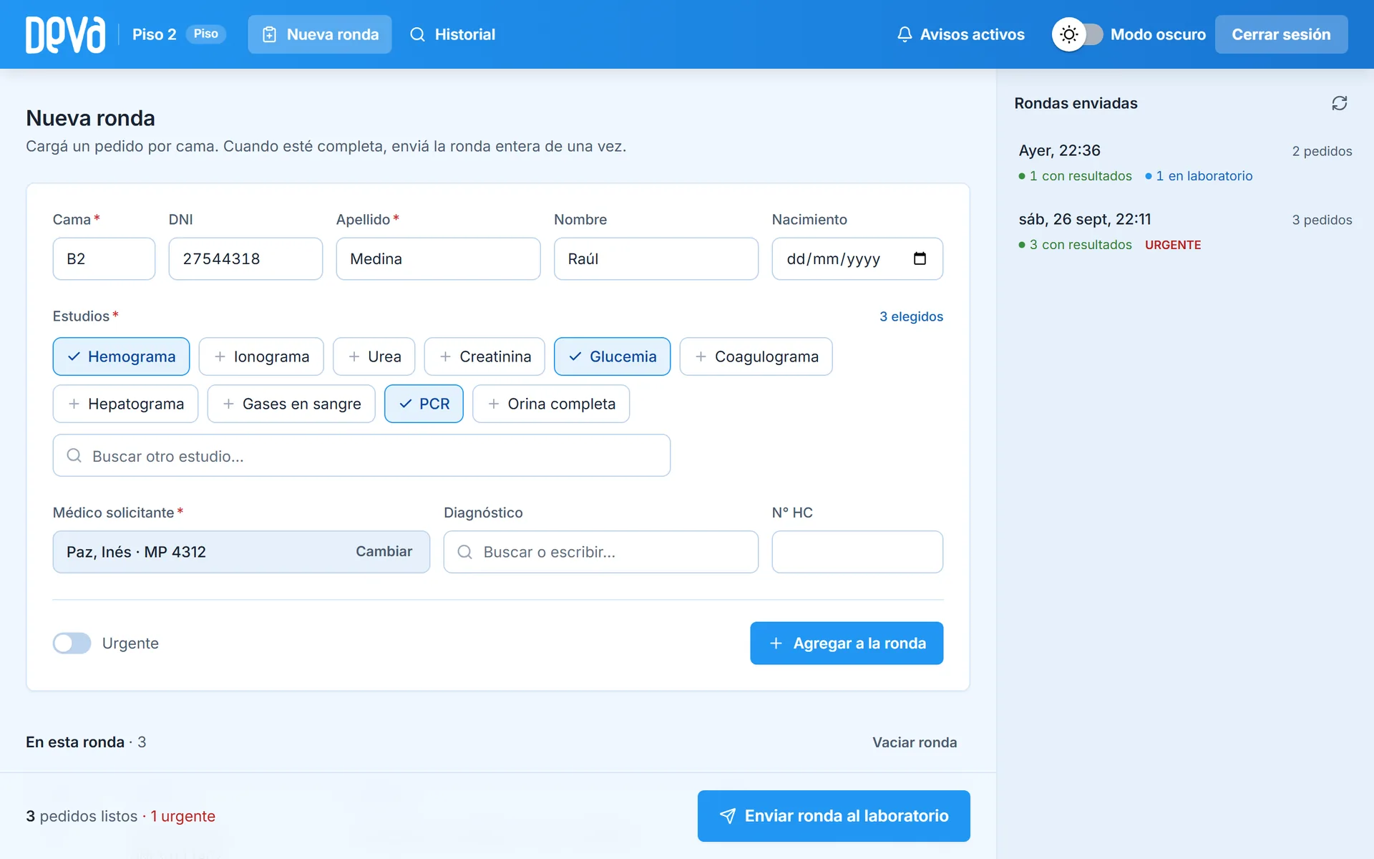Add the Ionograma study chip
The image size is (1374, 859).
[x=261, y=356]
